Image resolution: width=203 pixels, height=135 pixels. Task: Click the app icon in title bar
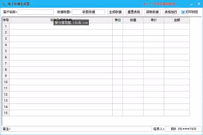pos(4,4)
